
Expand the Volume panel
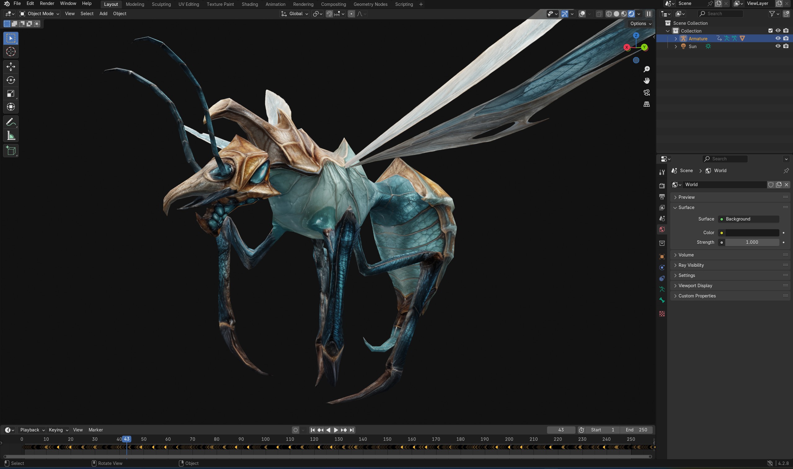686,255
